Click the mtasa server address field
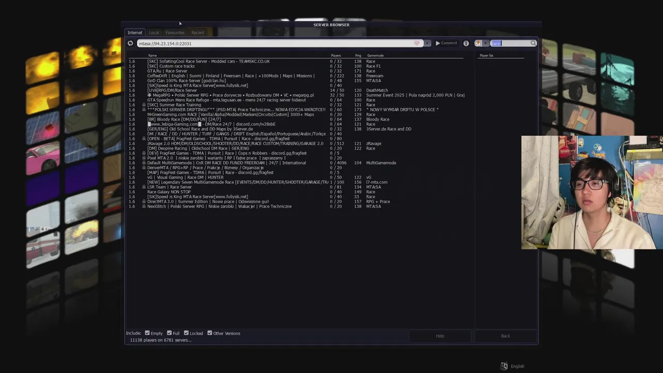Viewport: 663px width, 373px height. [x=280, y=44]
